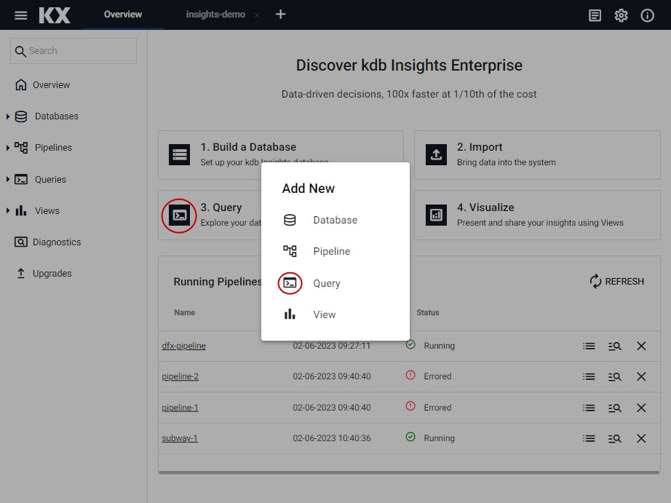Switch to the Overview tab
The width and height of the screenshot is (671, 503).
coord(123,15)
